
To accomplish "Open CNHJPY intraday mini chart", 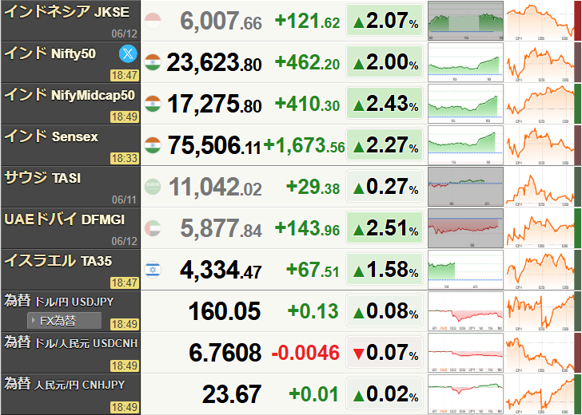I will coord(466,394).
